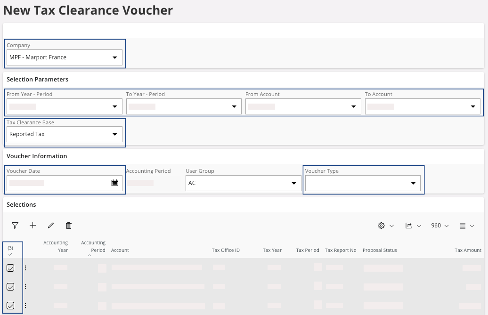Screen dimensions: 488x315
Task: Click the Voucher Date input field
Action: (x=57, y=183)
